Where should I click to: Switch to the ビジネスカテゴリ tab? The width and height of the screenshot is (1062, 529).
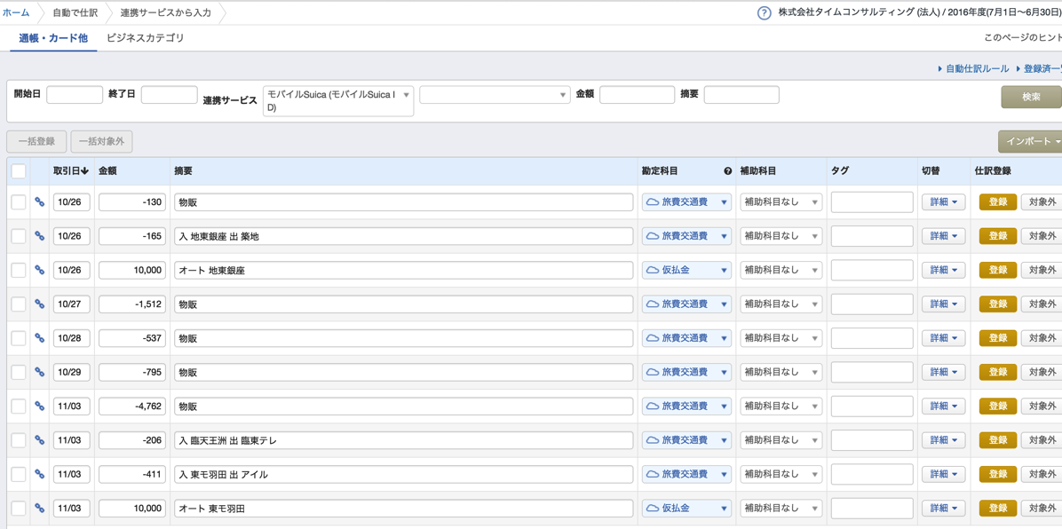tap(146, 38)
